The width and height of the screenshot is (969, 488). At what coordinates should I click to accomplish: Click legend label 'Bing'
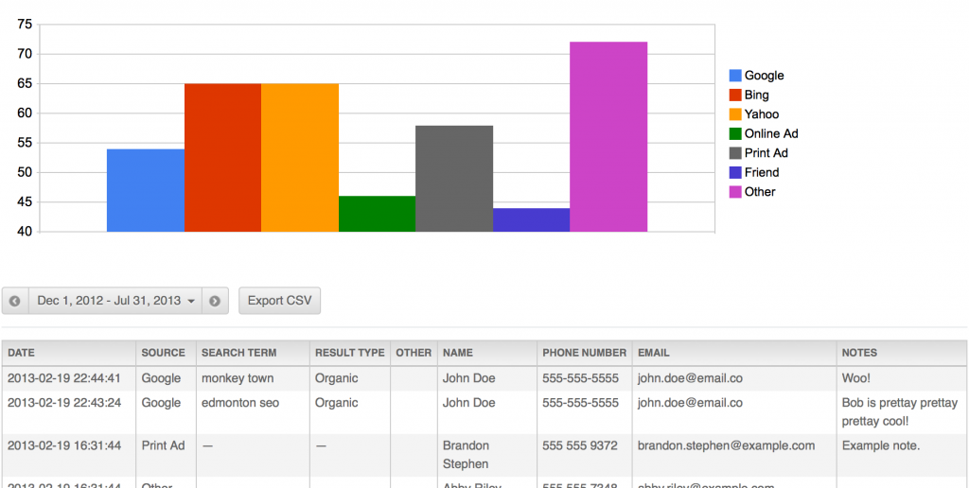click(756, 96)
